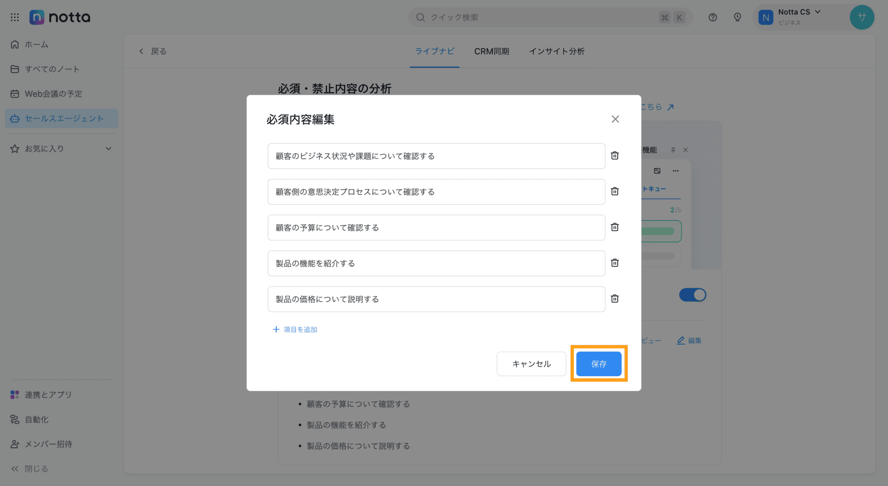Screen dimensions: 888x486
Task: Edit the 製品の機能を紹介する field
Action: (x=436, y=263)
